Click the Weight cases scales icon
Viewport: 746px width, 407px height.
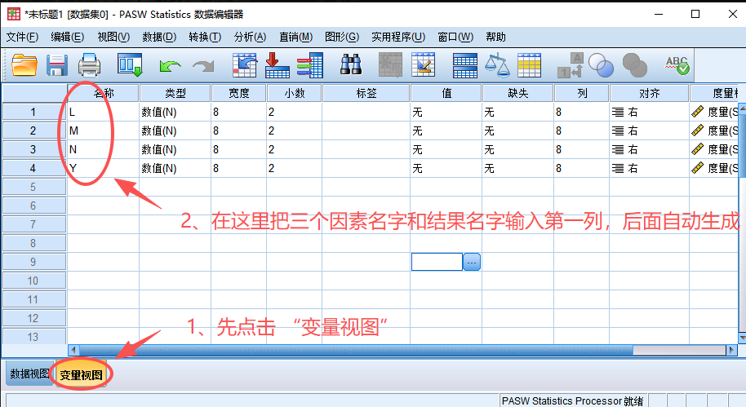pos(496,64)
